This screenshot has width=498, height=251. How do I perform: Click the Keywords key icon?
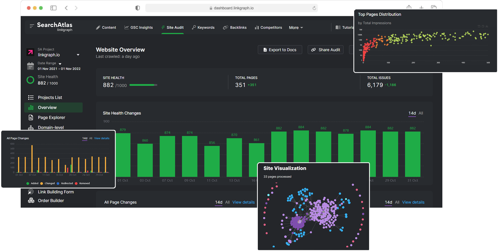194,27
